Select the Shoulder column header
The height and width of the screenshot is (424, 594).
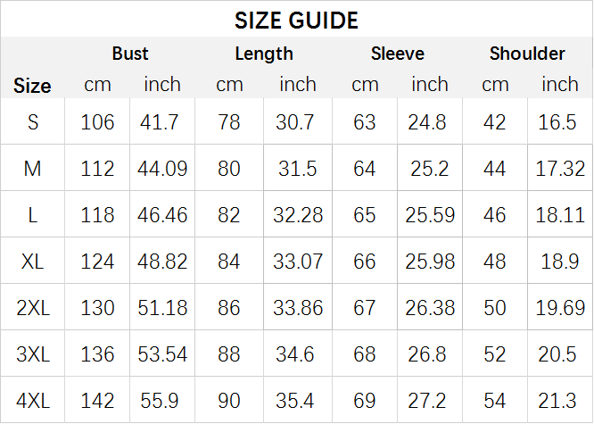[527, 54]
